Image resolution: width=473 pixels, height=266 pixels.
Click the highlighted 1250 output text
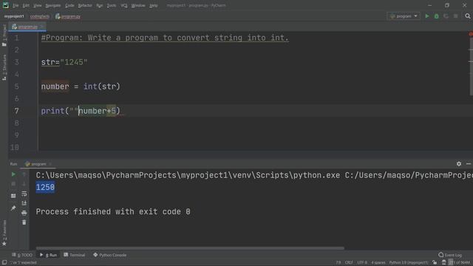point(45,187)
